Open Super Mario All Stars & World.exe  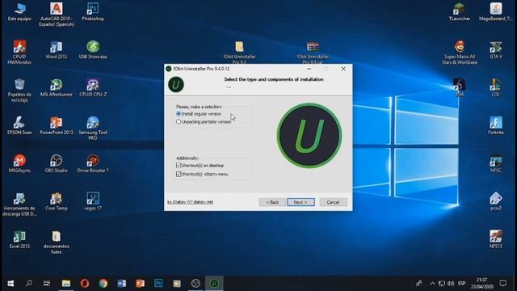tap(460, 53)
